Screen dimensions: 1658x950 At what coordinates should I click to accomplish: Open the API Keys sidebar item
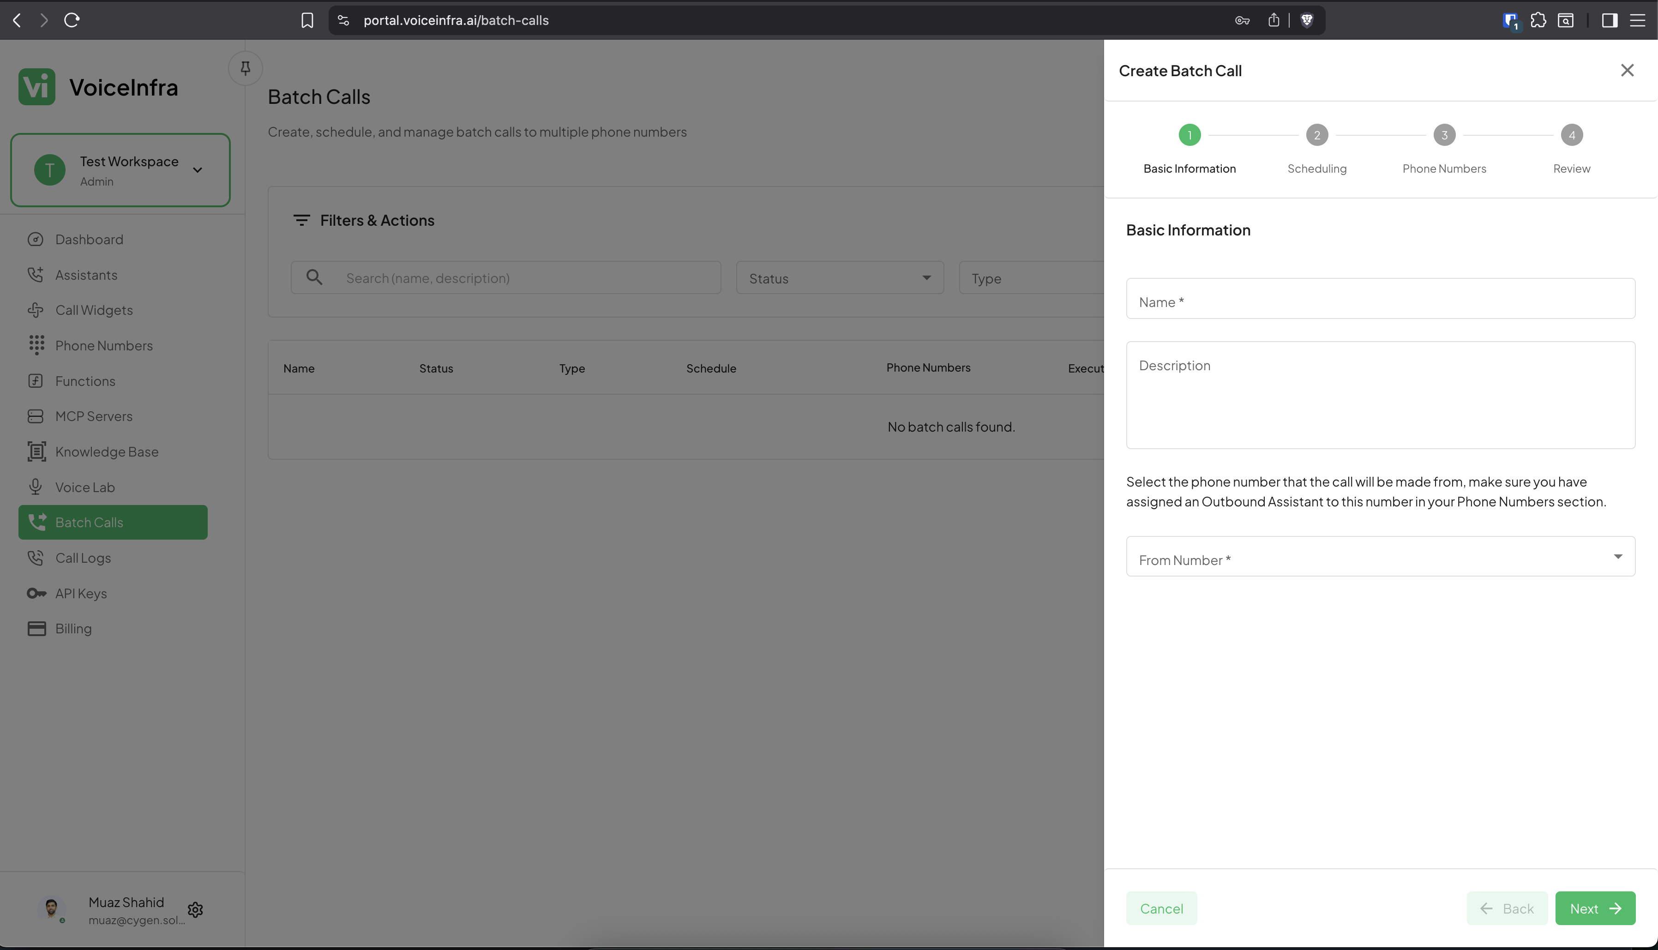(x=113, y=593)
